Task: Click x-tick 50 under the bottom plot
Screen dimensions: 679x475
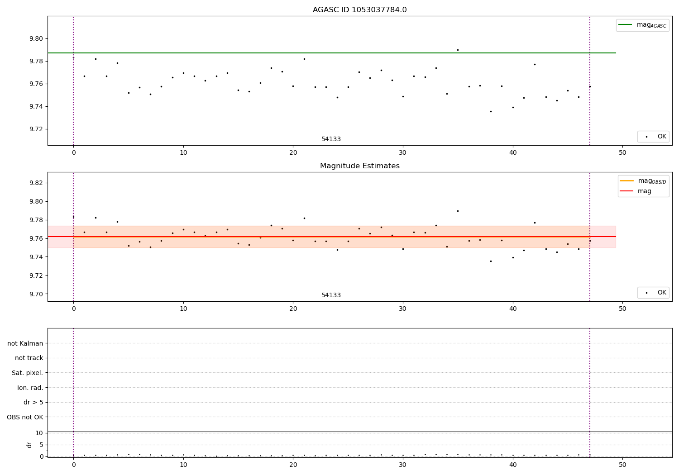Action: (622, 465)
